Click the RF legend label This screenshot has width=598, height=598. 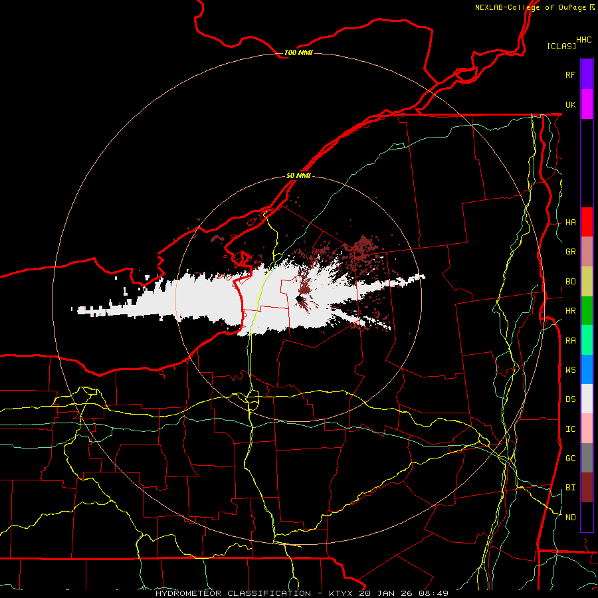pos(570,74)
